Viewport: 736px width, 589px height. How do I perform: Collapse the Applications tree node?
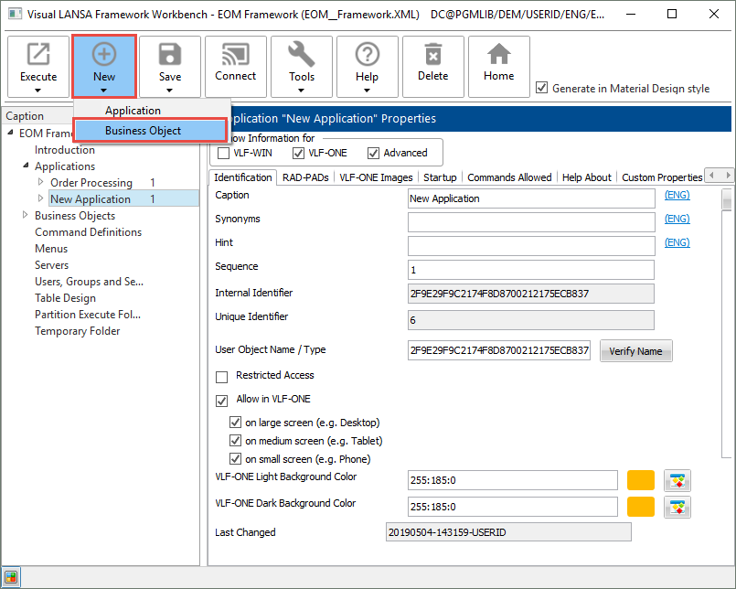(26, 166)
